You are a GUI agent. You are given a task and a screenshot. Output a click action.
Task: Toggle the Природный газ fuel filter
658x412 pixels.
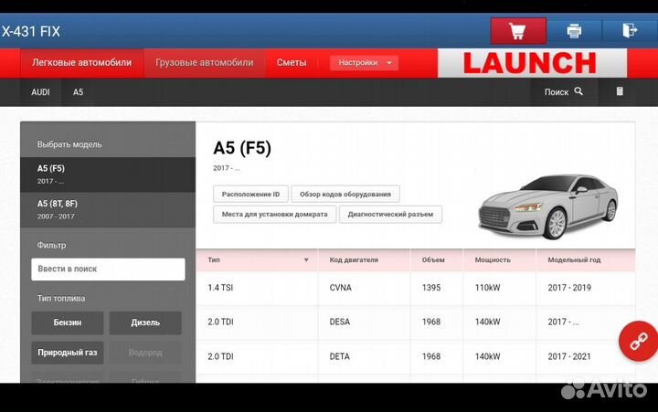pos(67,353)
